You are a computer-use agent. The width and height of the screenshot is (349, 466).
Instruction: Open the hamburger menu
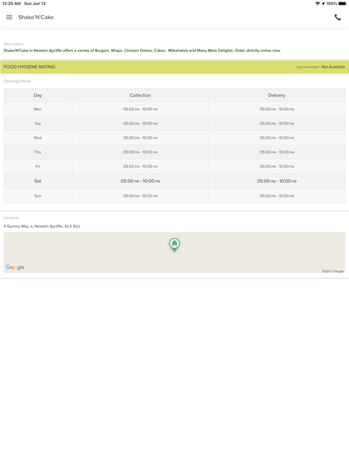coord(9,17)
